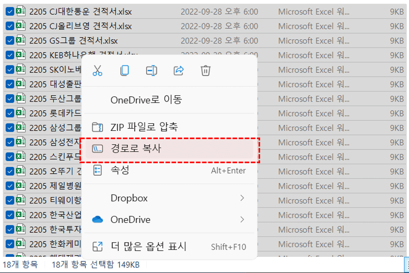Screen dimensions: 409x273
Task: Click the 더 많은 옵션 표시 icon
Action: point(98,247)
